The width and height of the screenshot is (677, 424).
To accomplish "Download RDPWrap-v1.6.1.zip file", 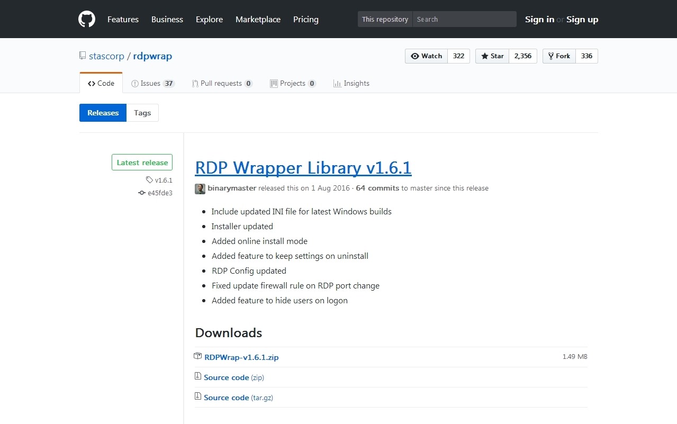I will (241, 357).
